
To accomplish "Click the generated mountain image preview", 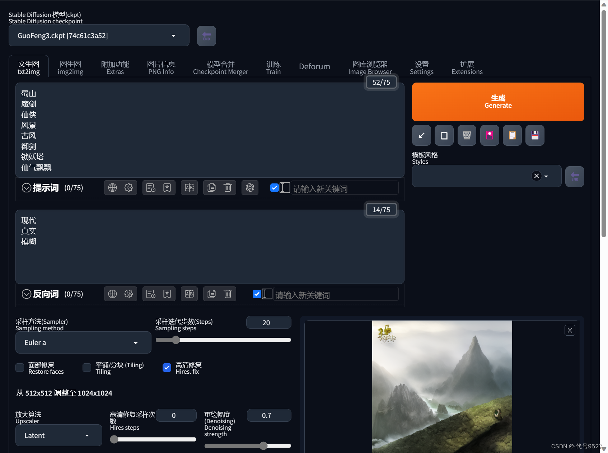I will (442, 387).
